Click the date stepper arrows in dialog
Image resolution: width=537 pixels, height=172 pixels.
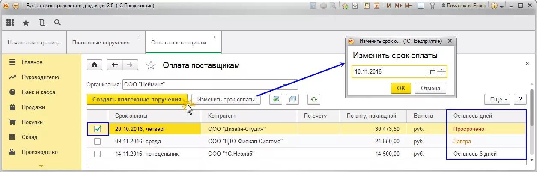[442, 72]
